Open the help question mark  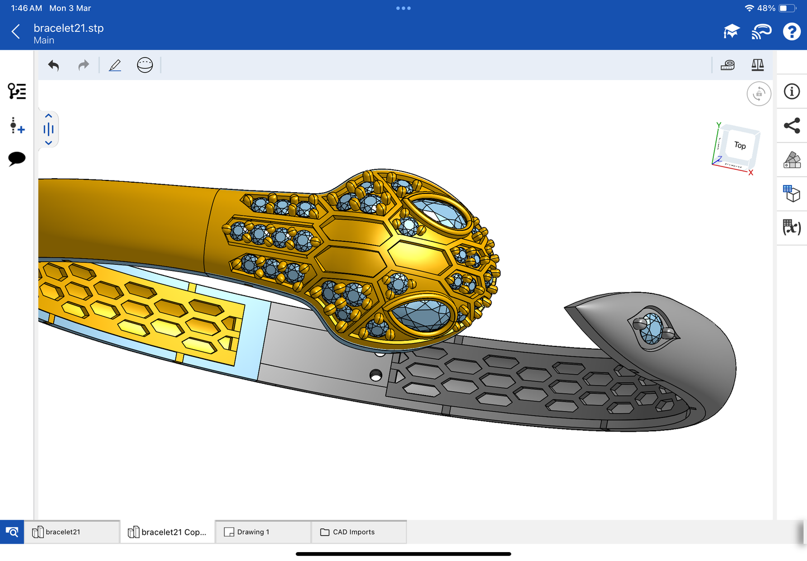point(791,32)
